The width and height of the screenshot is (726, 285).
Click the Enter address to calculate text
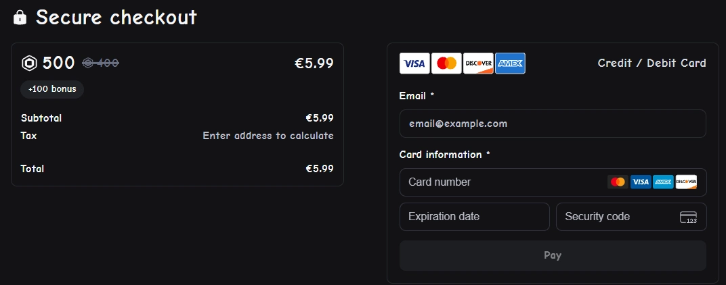(x=268, y=136)
